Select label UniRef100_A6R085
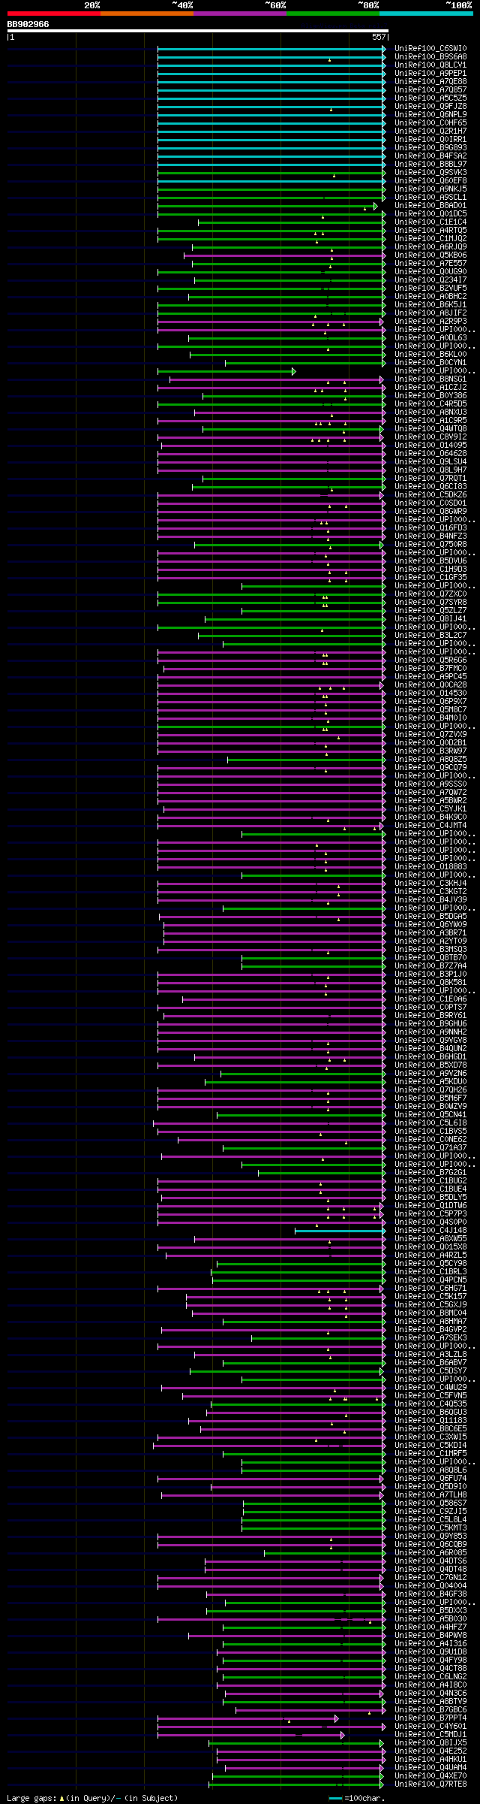The width and height of the screenshot is (480, 1804). (x=430, y=1553)
